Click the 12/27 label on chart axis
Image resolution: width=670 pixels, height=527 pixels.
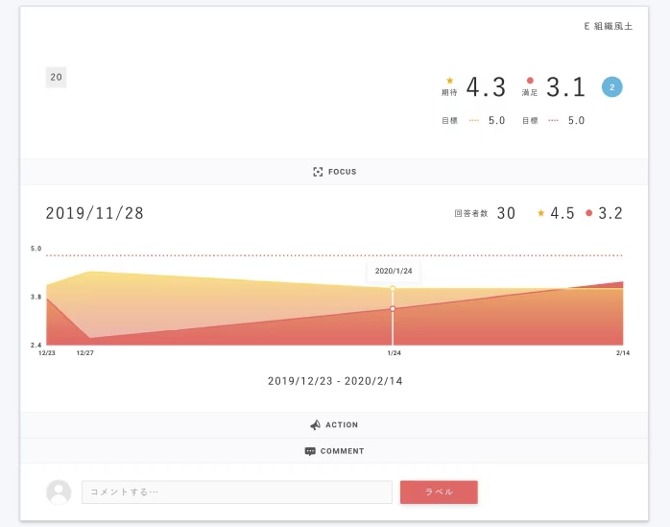click(x=84, y=353)
